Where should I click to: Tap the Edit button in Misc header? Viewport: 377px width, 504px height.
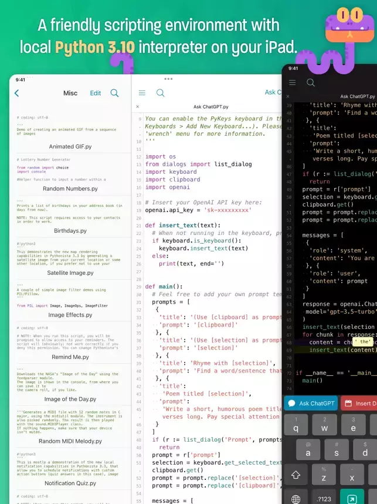96,93
